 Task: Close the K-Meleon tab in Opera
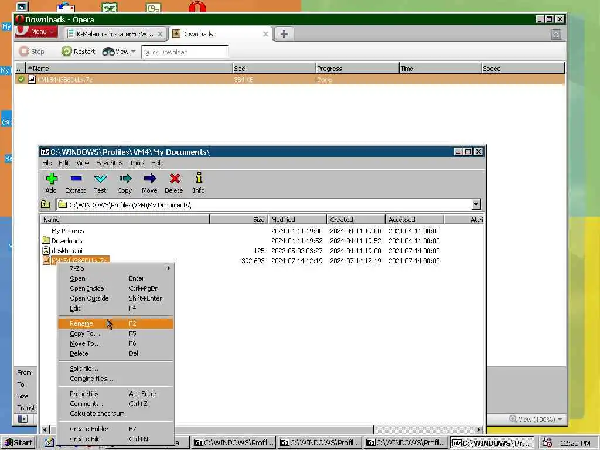161,34
